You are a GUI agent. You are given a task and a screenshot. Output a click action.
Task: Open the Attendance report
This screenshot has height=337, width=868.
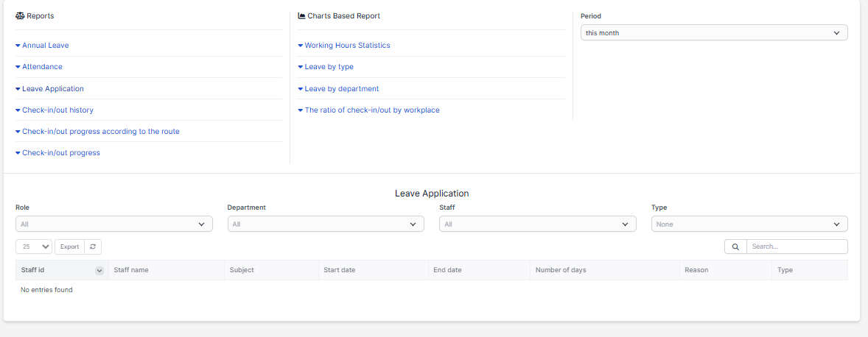42,67
